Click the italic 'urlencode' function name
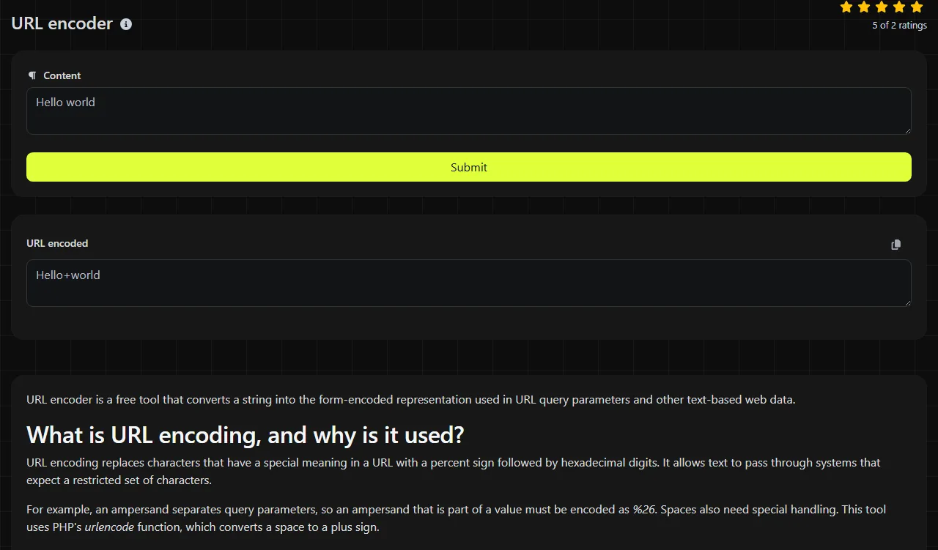 pyautogui.click(x=109, y=527)
